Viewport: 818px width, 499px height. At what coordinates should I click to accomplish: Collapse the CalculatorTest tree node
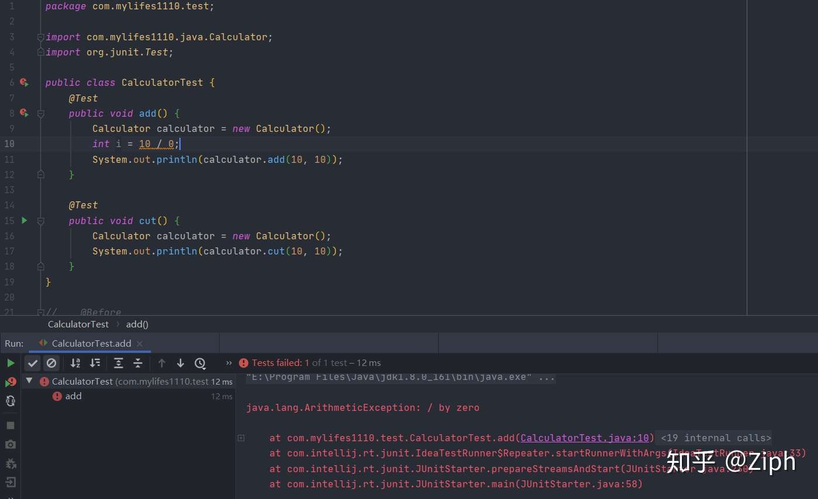(29, 381)
